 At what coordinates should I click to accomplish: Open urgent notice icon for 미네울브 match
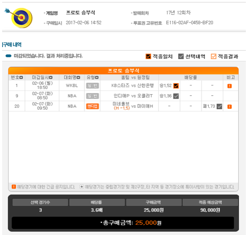[x=230, y=107]
